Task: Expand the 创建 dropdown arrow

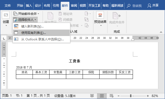Action: (x=6, y=26)
